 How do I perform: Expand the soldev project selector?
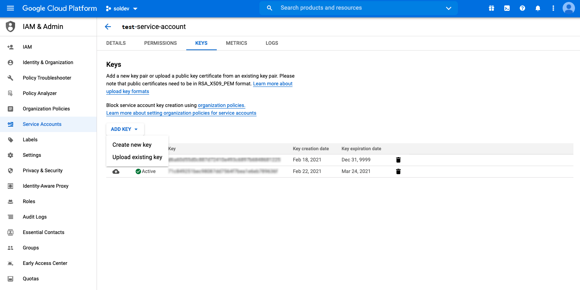click(122, 8)
